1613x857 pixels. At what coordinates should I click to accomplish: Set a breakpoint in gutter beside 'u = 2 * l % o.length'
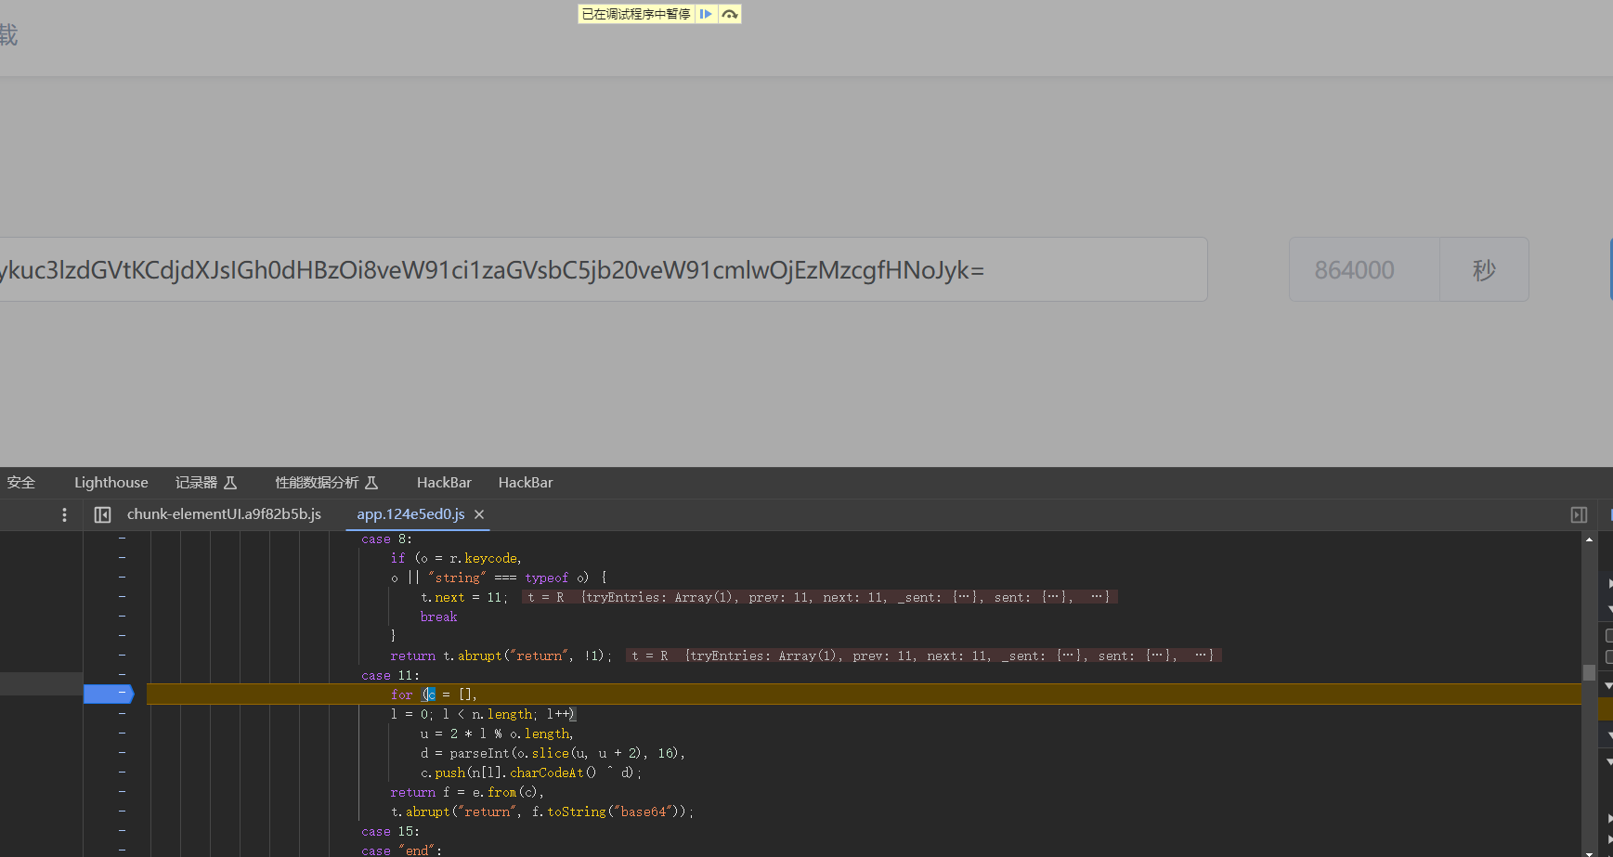122,733
